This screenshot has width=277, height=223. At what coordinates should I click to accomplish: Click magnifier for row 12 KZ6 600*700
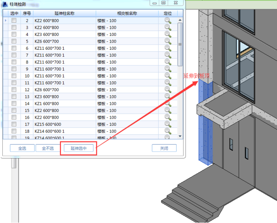tap(168, 90)
